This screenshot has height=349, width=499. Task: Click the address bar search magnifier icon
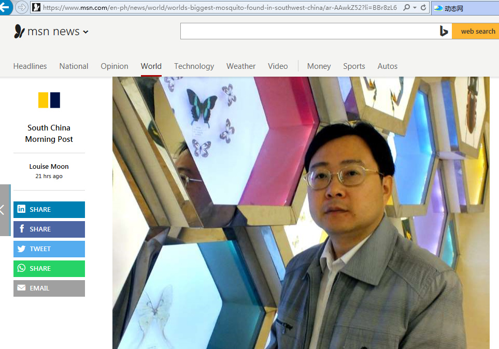[x=406, y=7]
